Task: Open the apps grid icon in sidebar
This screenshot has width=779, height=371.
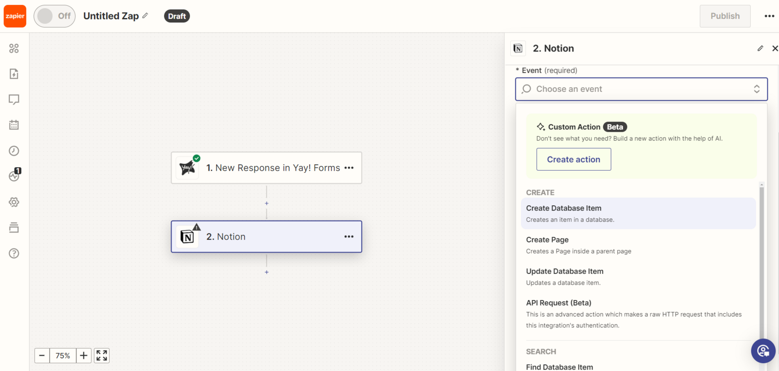Action: tap(14, 48)
